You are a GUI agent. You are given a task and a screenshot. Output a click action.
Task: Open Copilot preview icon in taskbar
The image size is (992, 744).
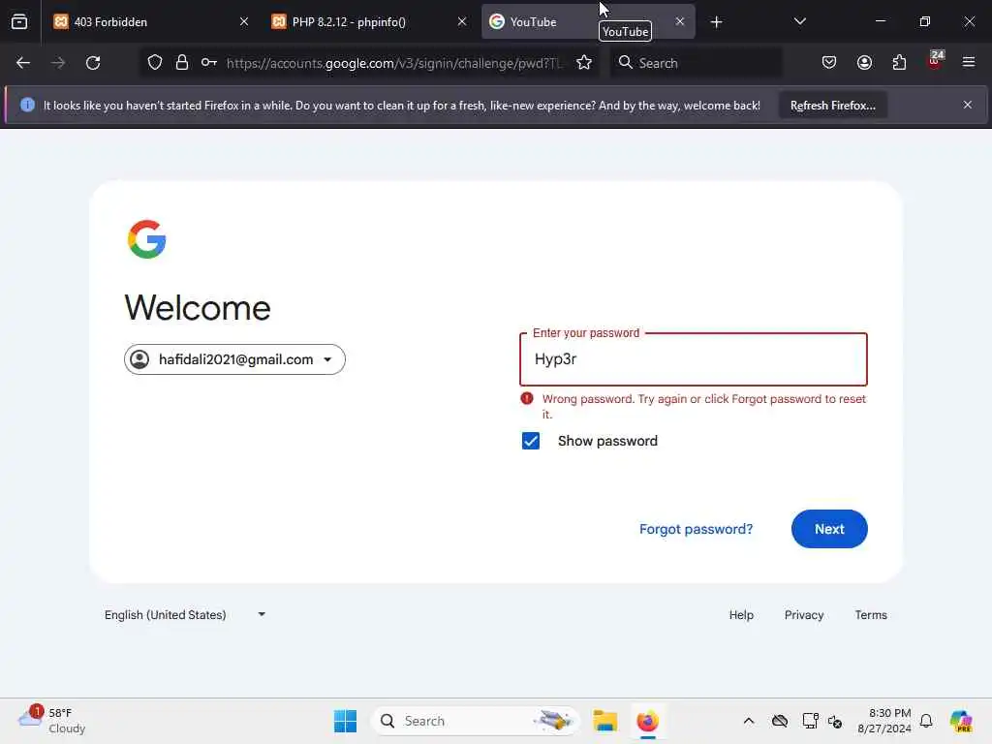pos(960,721)
